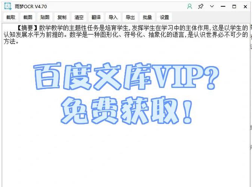252x187 pixels.
Task: Close the 雨梦OCR window
Action: click(245, 7)
